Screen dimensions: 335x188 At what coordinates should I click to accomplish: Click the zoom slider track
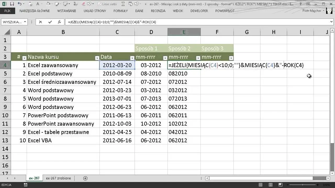coord(303,185)
